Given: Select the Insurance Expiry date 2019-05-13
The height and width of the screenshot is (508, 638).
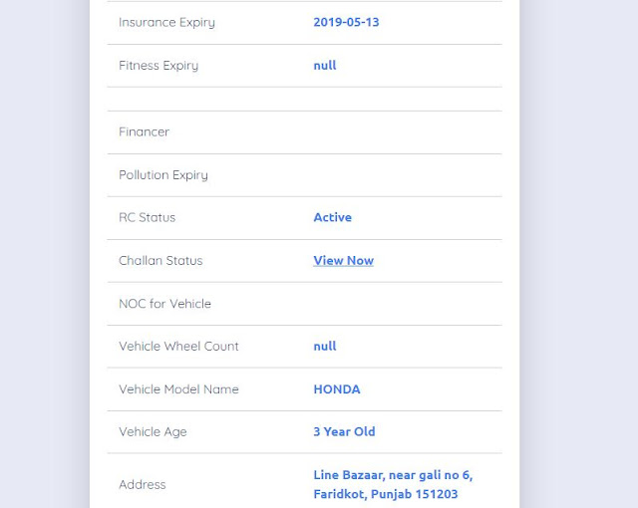Looking at the screenshot, I should pyautogui.click(x=346, y=22).
